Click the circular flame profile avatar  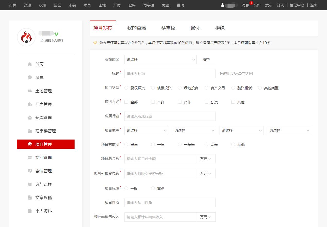[x=26, y=37]
